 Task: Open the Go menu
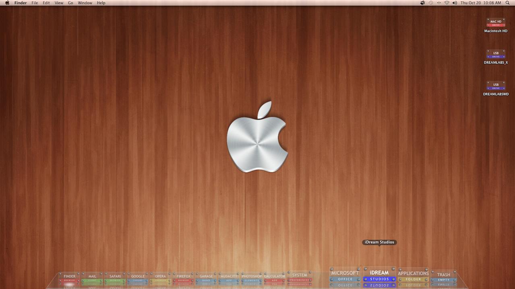click(70, 3)
